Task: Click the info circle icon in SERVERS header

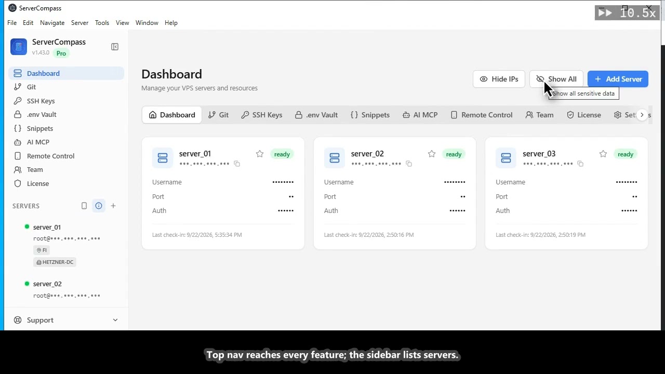Action: (x=99, y=206)
